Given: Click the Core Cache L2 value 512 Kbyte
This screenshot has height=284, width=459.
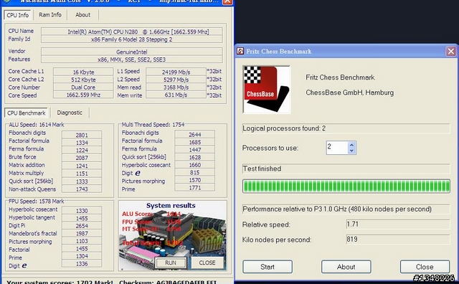Looking at the screenshot, I should pos(83,80).
